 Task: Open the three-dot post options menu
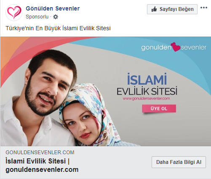pyautogui.click(x=204, y=8)
